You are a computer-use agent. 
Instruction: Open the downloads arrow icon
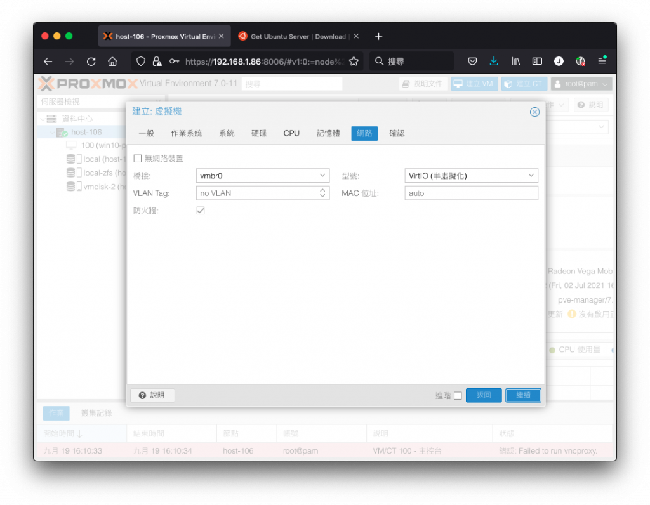494,62
